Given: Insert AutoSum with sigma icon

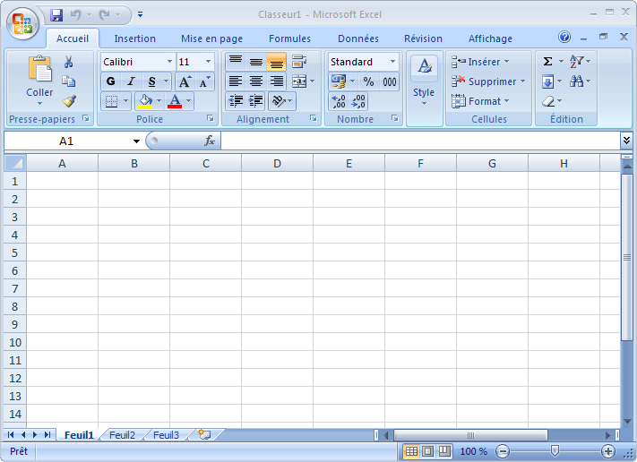Looking at the screenshot, I should [x=547, y=62].
